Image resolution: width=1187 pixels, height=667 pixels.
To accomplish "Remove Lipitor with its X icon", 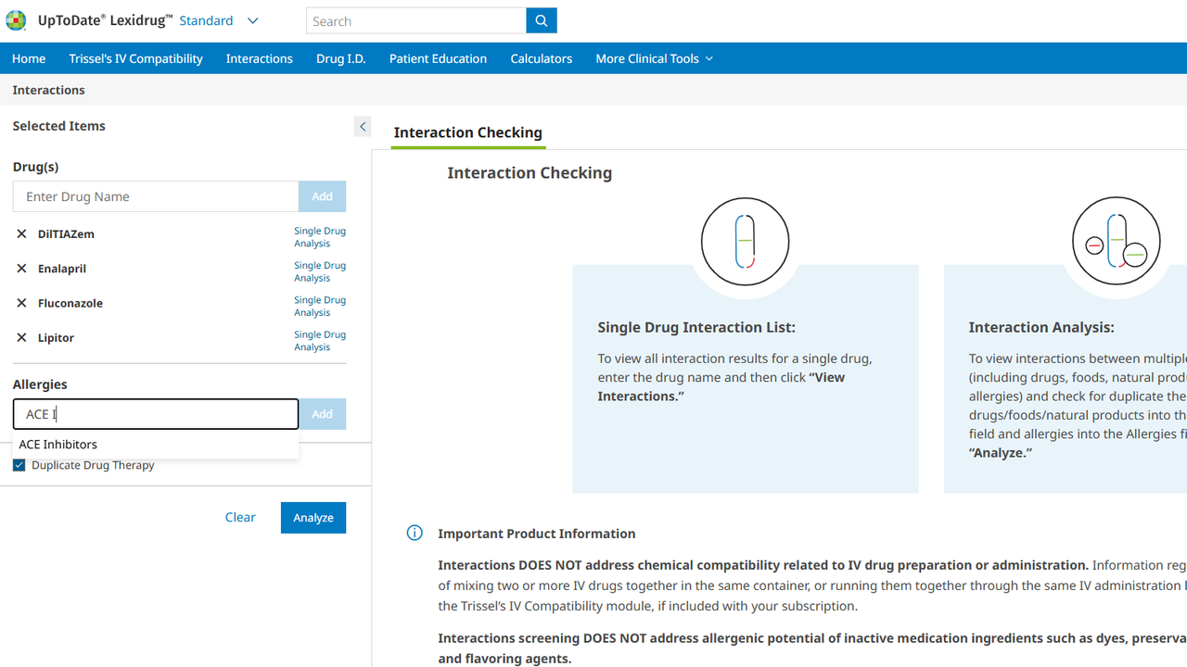I will [x=21, y=337].
